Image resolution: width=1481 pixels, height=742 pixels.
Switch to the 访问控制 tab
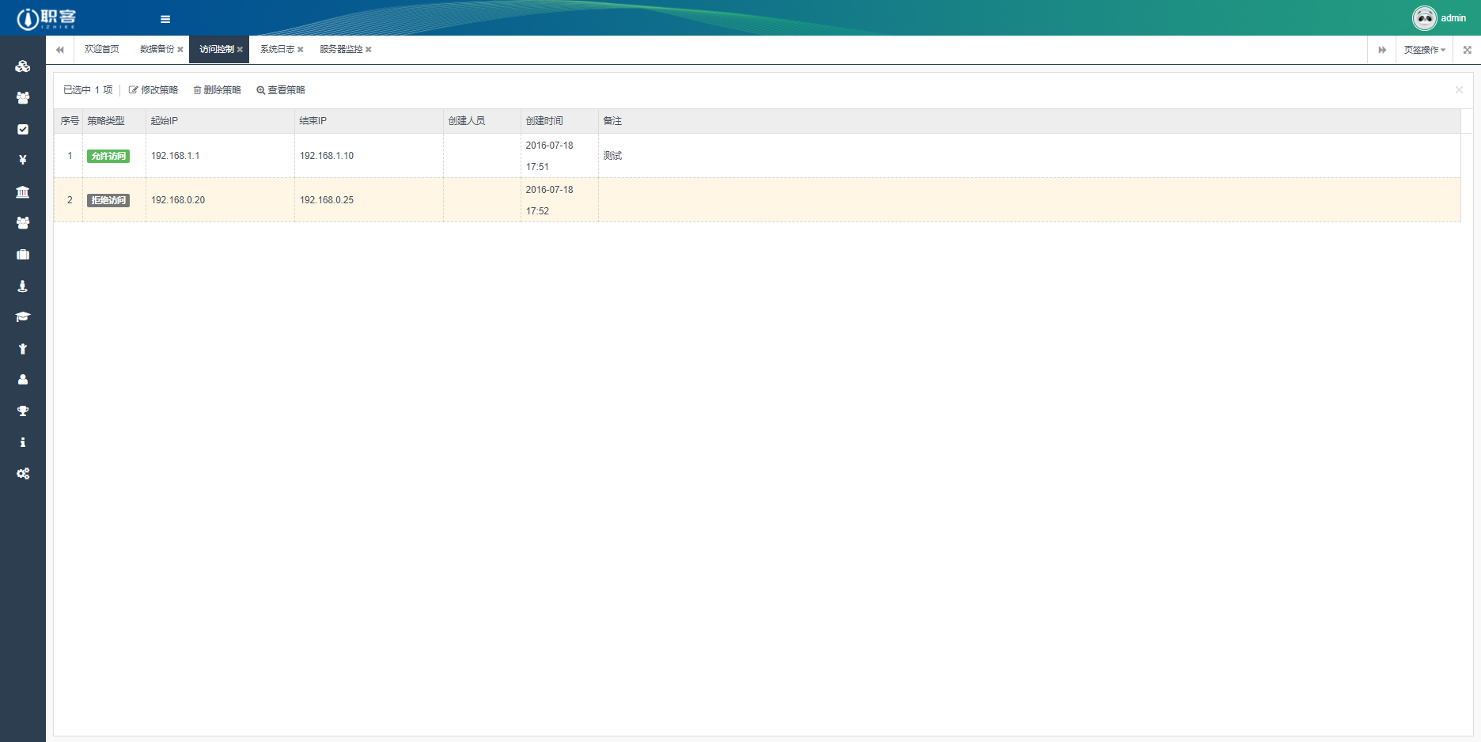coord(216,50)
